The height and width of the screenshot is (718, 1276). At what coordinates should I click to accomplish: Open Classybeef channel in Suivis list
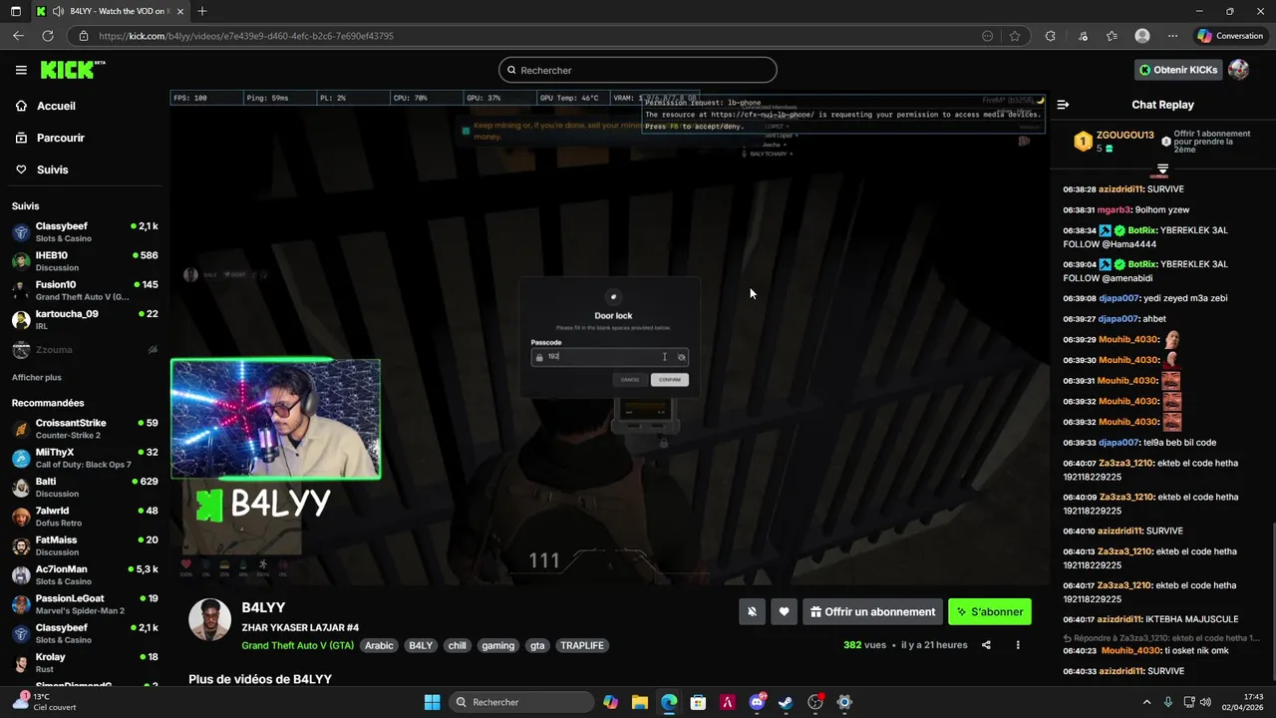(85, 231)
